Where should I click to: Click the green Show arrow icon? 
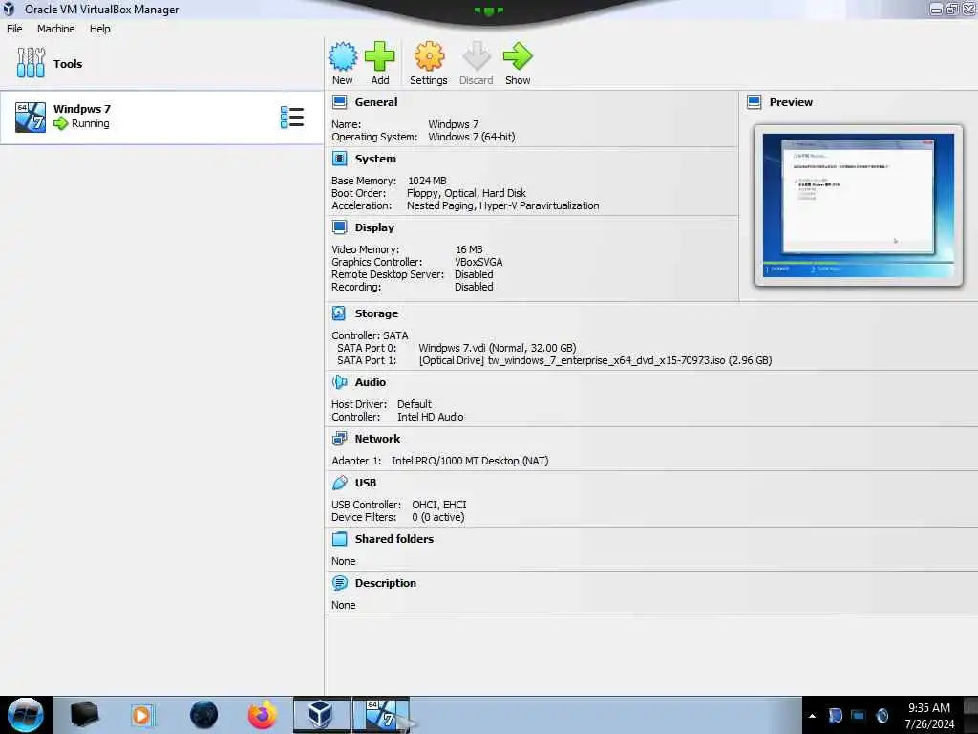coord(518,56)
